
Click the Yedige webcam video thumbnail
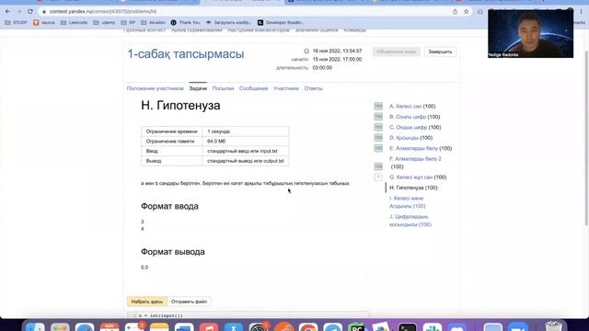[x=530, y=34]
